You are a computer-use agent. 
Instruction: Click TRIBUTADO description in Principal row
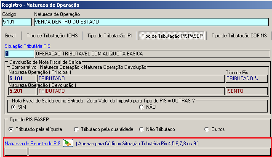131,78
